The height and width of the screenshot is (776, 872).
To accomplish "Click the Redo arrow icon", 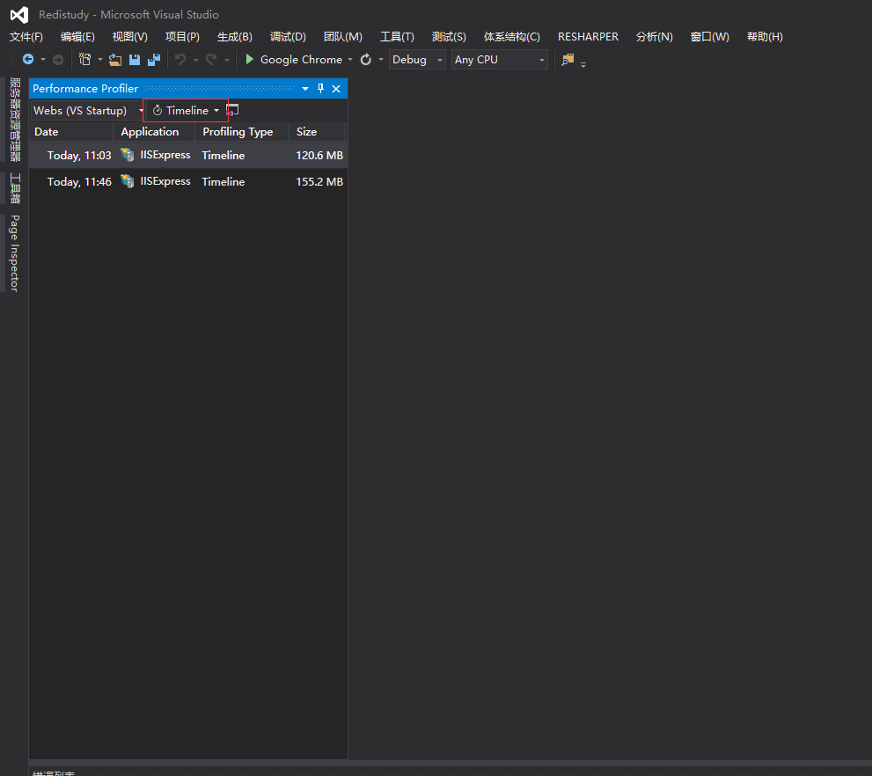I will pyautogui.click(x=211, y=59).
